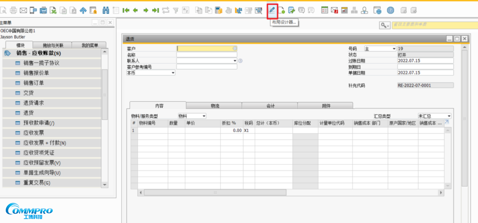This screenshot has width=478, height=223.
Task: Open the 我的菜单 tab in main menu
Action: 90,45
